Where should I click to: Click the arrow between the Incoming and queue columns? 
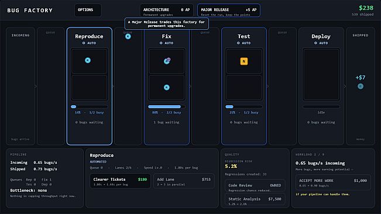[36, 86]
